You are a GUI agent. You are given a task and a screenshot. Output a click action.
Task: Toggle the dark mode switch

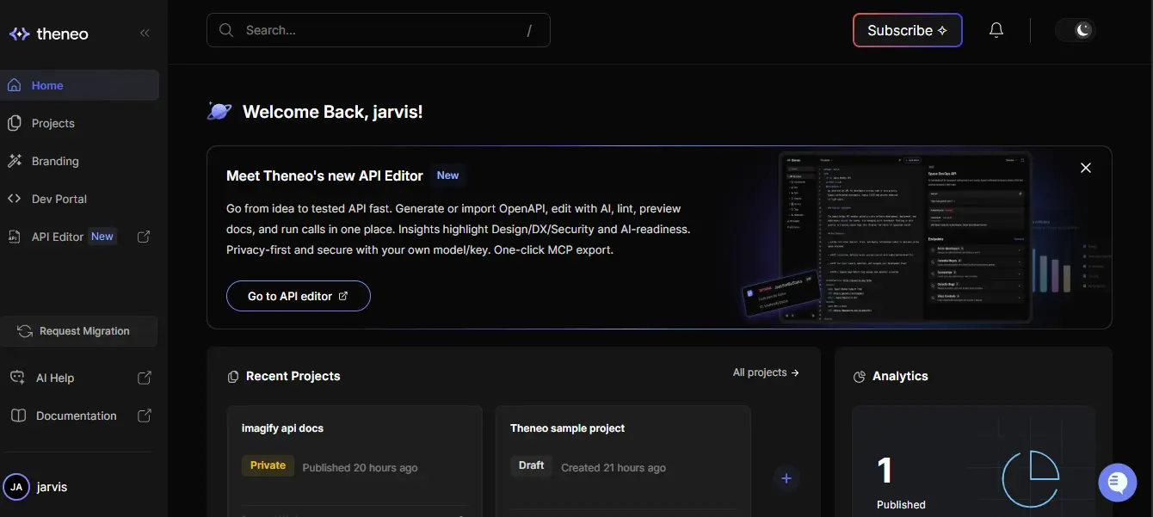coord(1076,30)
